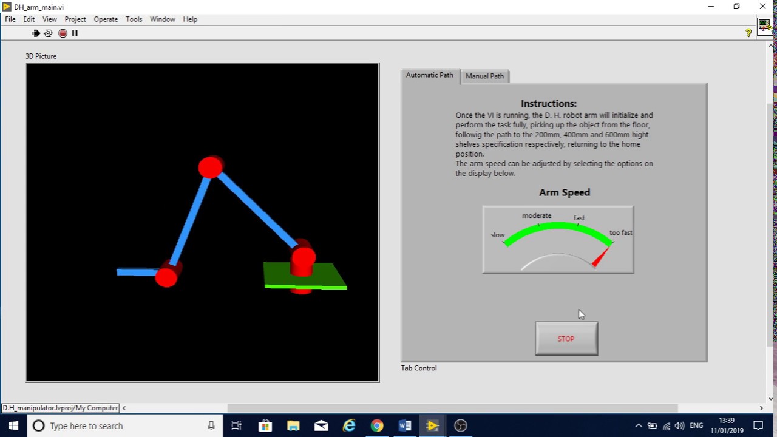Open the View menu
Screen dimensions: 777x437
point(50,19)
